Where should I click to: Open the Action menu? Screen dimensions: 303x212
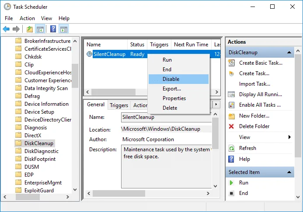[x=27, y=18]
